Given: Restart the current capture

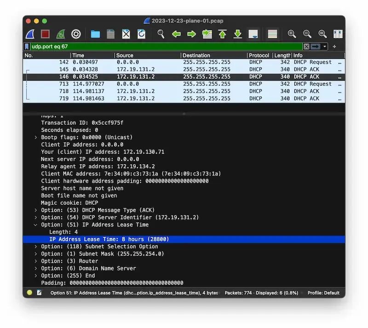Looking at the screenshot, I should pos(61,35).
